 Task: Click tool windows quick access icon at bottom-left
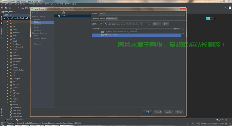(2, 123)
